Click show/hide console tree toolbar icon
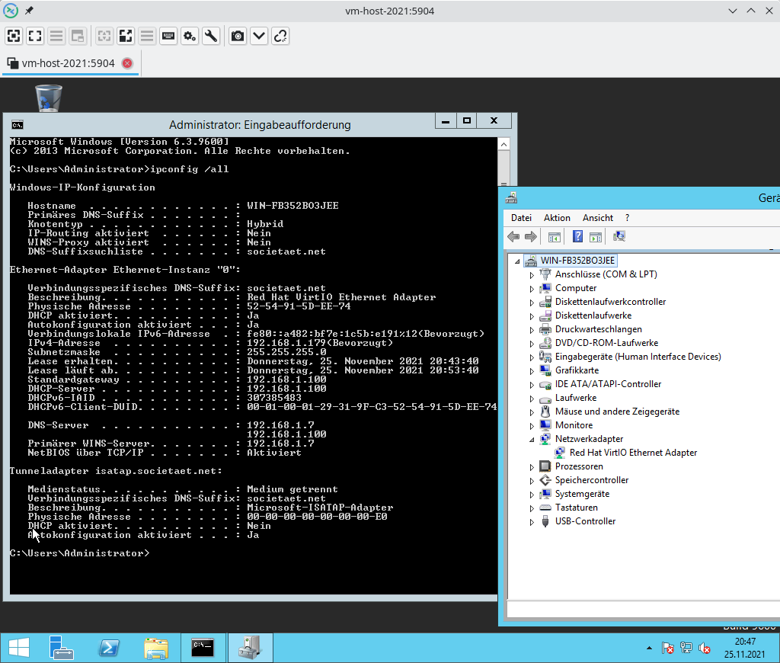 click(555, 237)
